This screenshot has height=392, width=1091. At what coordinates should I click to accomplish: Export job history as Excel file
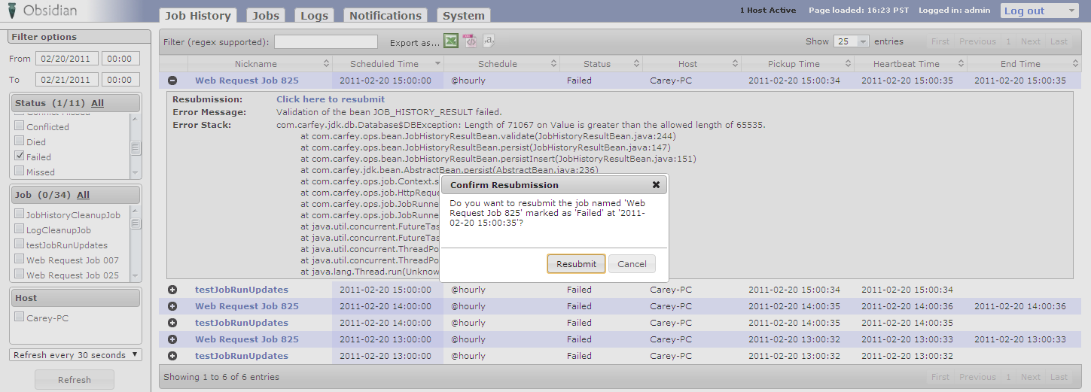click(x=450, y=41)
